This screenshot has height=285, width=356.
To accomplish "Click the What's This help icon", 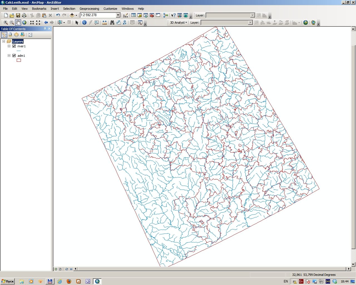I will [174, 15].
